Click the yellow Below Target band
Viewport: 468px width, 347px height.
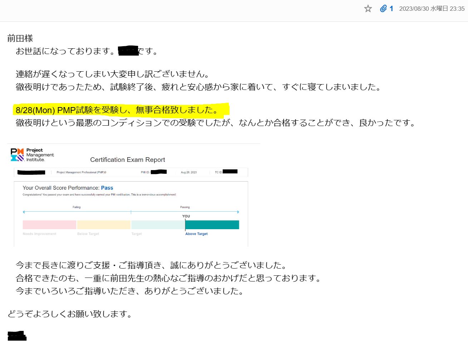[103, 224]
